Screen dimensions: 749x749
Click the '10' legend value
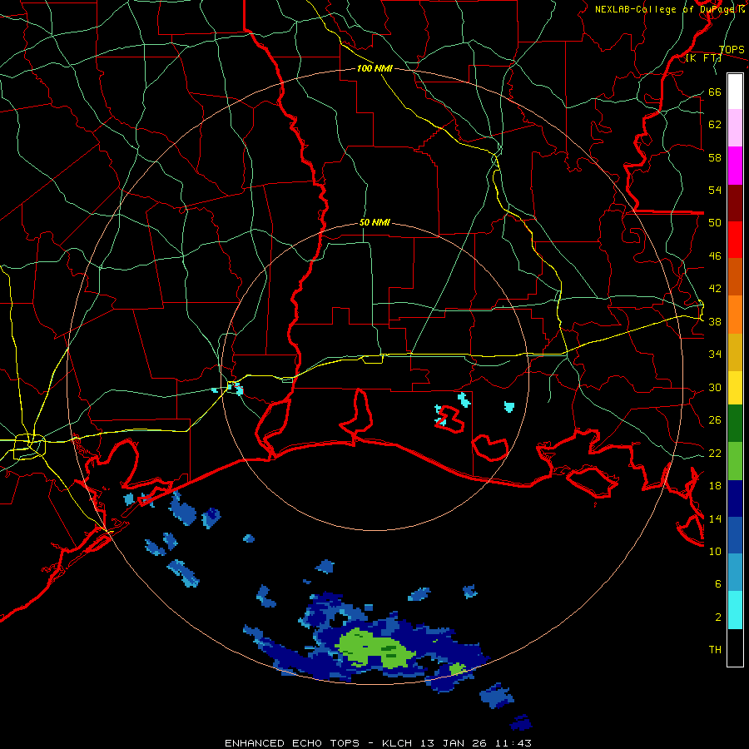coord(715,552)
